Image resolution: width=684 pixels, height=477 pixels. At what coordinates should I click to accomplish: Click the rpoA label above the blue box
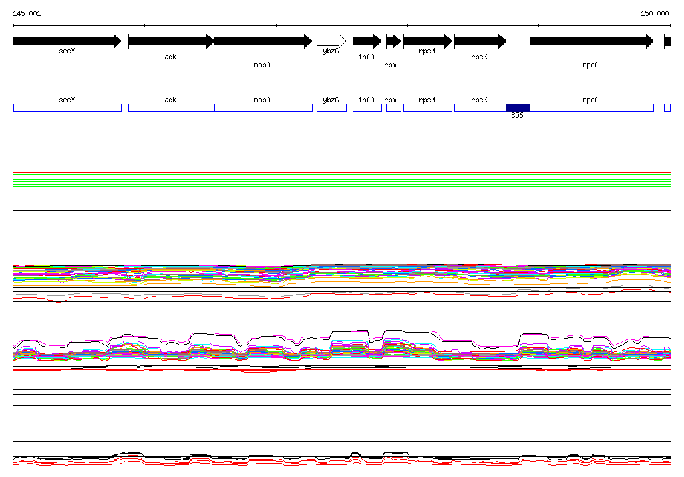pos(590,100)
